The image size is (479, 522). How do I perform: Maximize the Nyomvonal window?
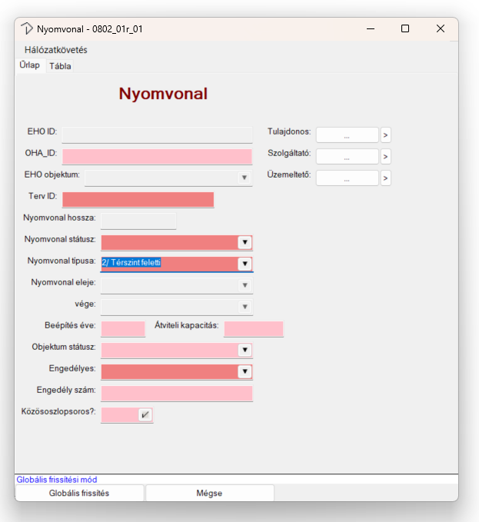pos(405,28)
